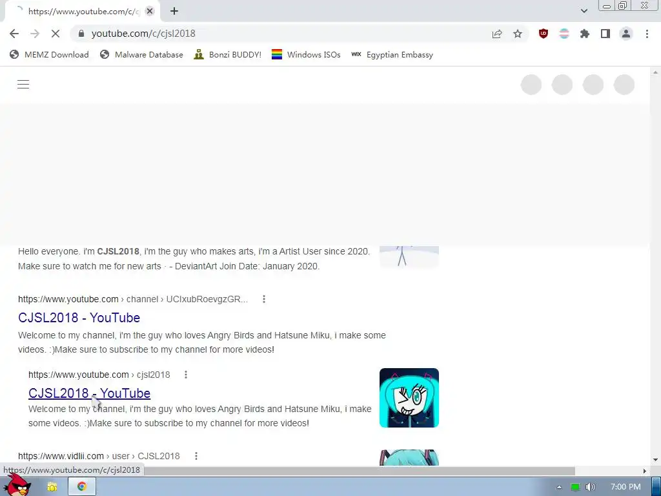The image size is (661, 496).
Task: Click the Chrome taskbar button
Action: pyautogui.click(x=82, y=486)
